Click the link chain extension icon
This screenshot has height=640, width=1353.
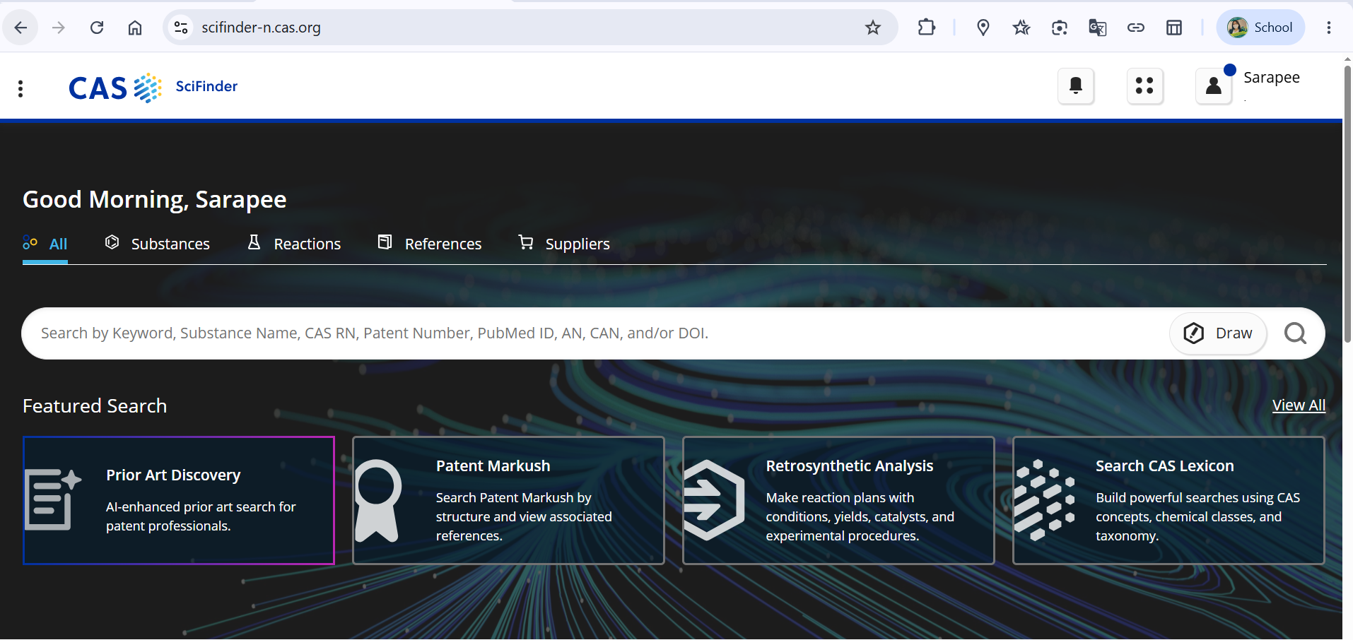point(1135,28)
